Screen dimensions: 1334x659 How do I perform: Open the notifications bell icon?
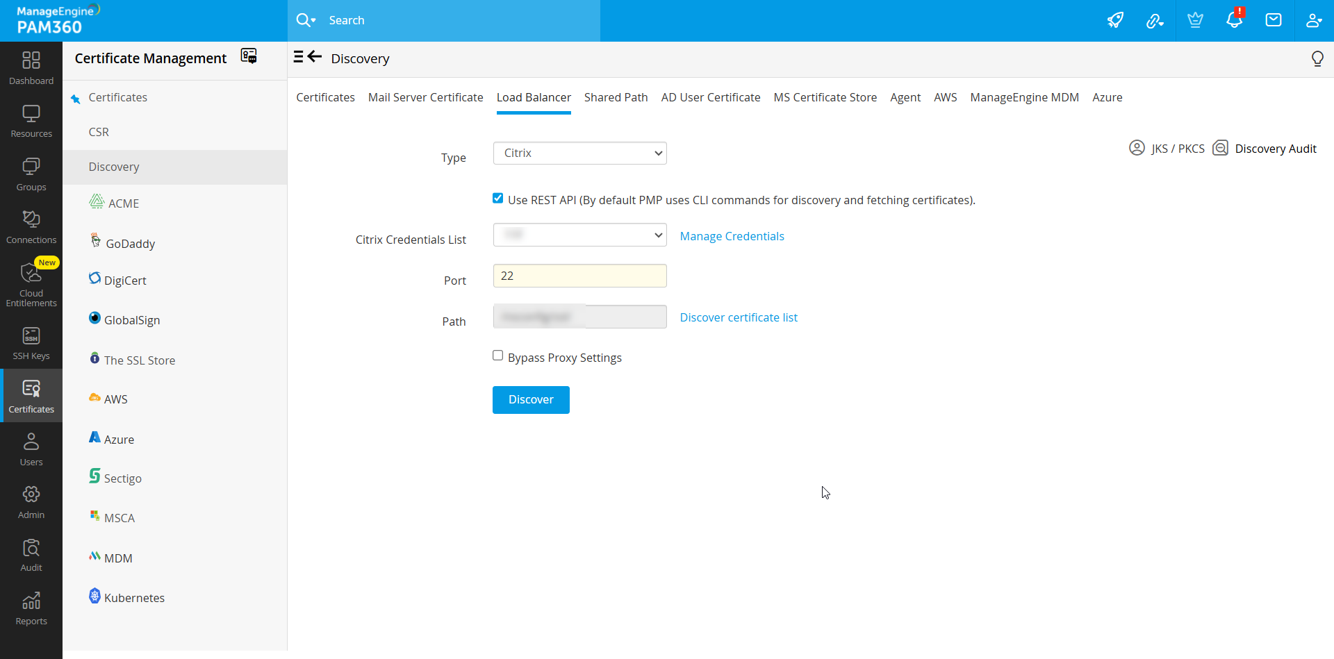pyautogui.click(x=1234, y=20)
